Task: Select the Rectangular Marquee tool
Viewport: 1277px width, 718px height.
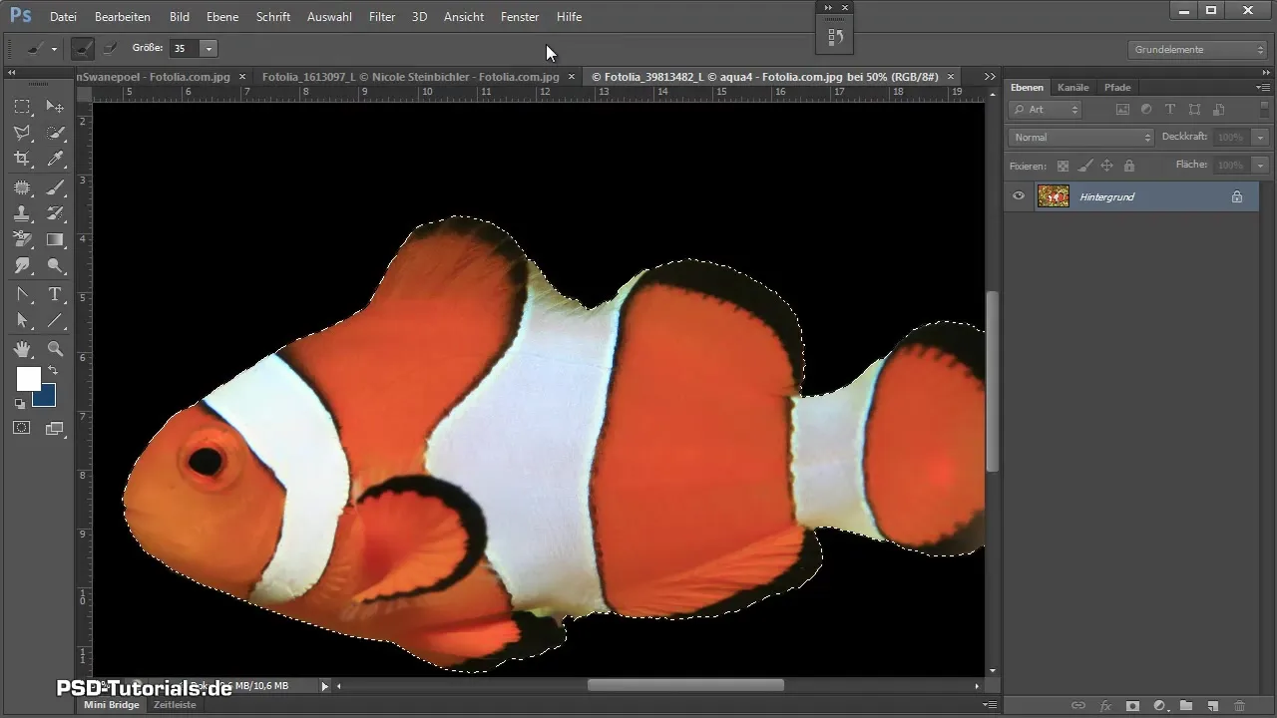Action: pos(22,107)
